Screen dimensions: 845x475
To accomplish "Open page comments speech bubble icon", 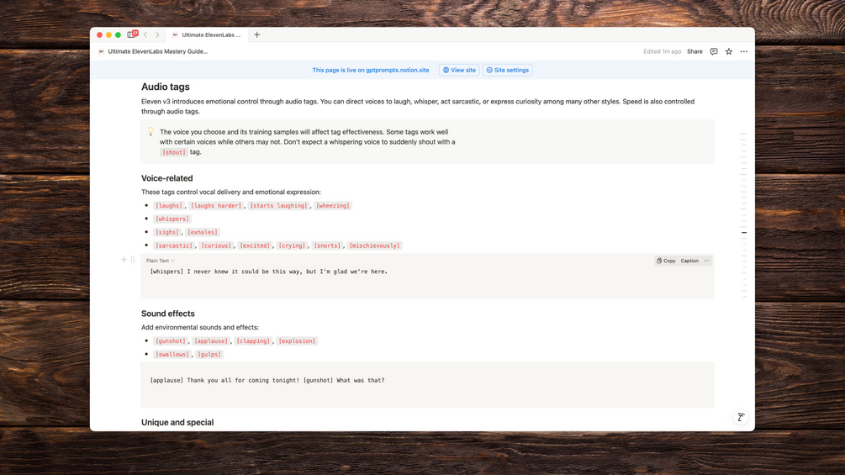I will coord(714,51).
